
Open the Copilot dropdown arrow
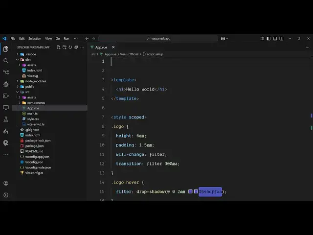(227, 39)
